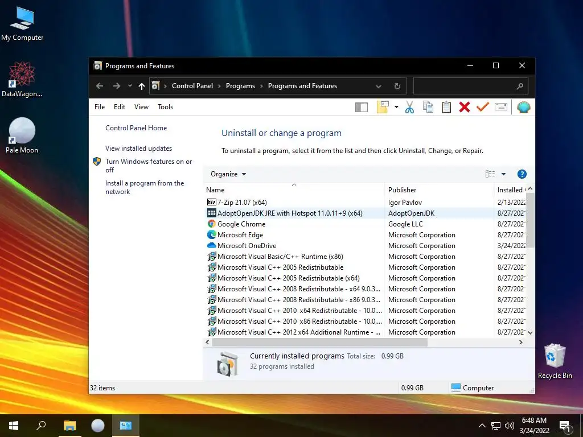Open the view options dropdown arrow
The width and height of the screenshot is (583, 437).
[x=503, y=174]
